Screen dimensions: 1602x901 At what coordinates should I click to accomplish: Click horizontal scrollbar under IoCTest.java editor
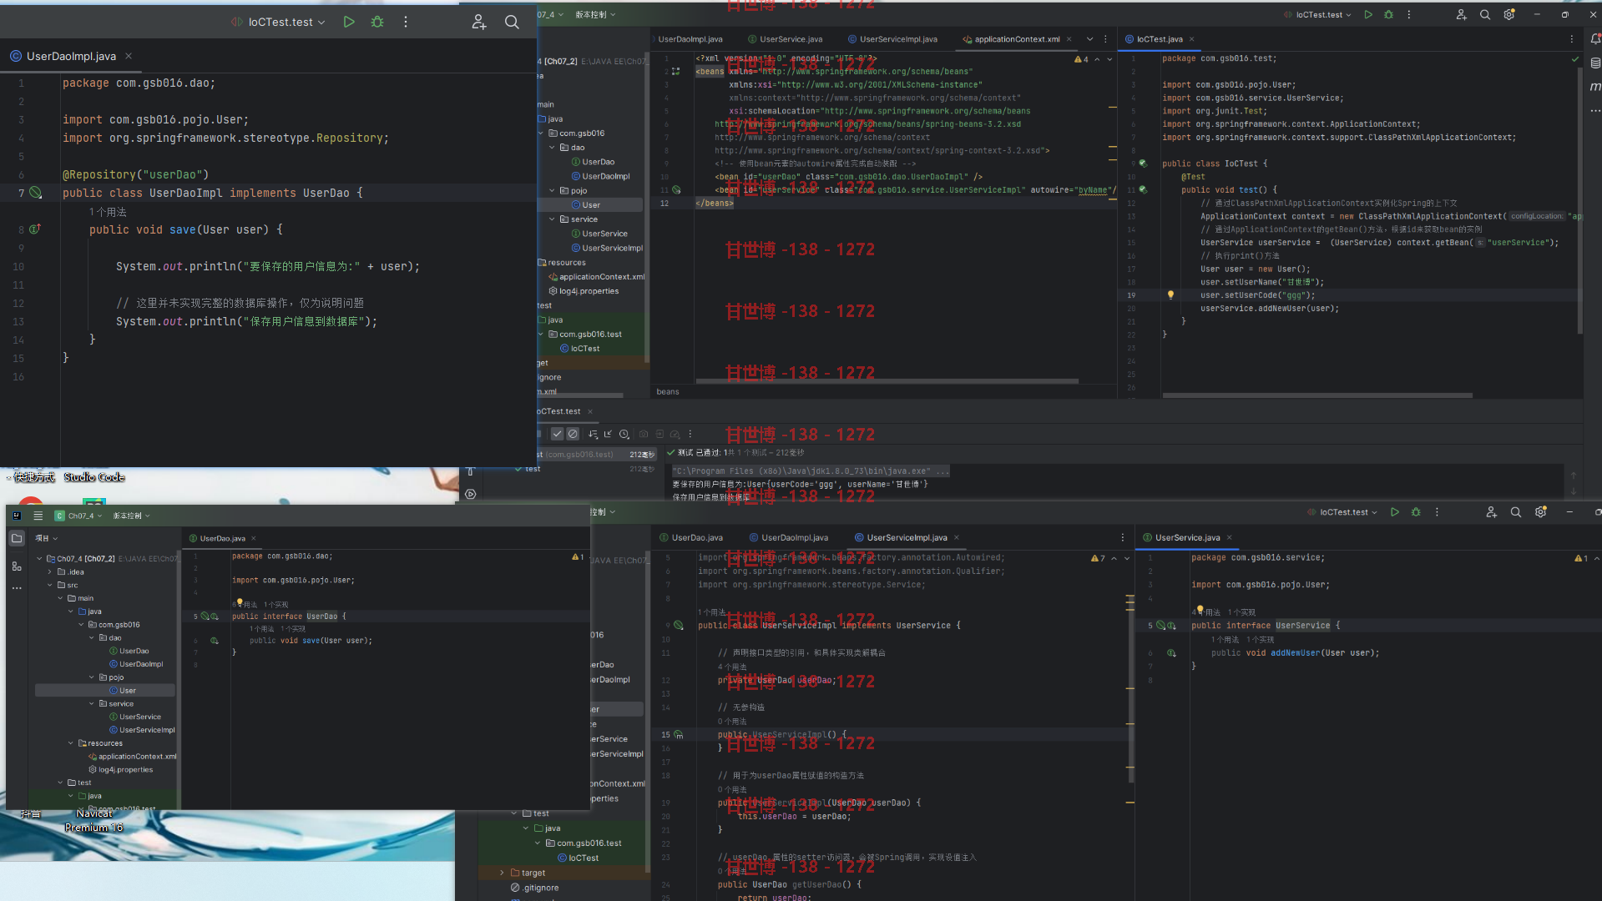click(1317, 395)
